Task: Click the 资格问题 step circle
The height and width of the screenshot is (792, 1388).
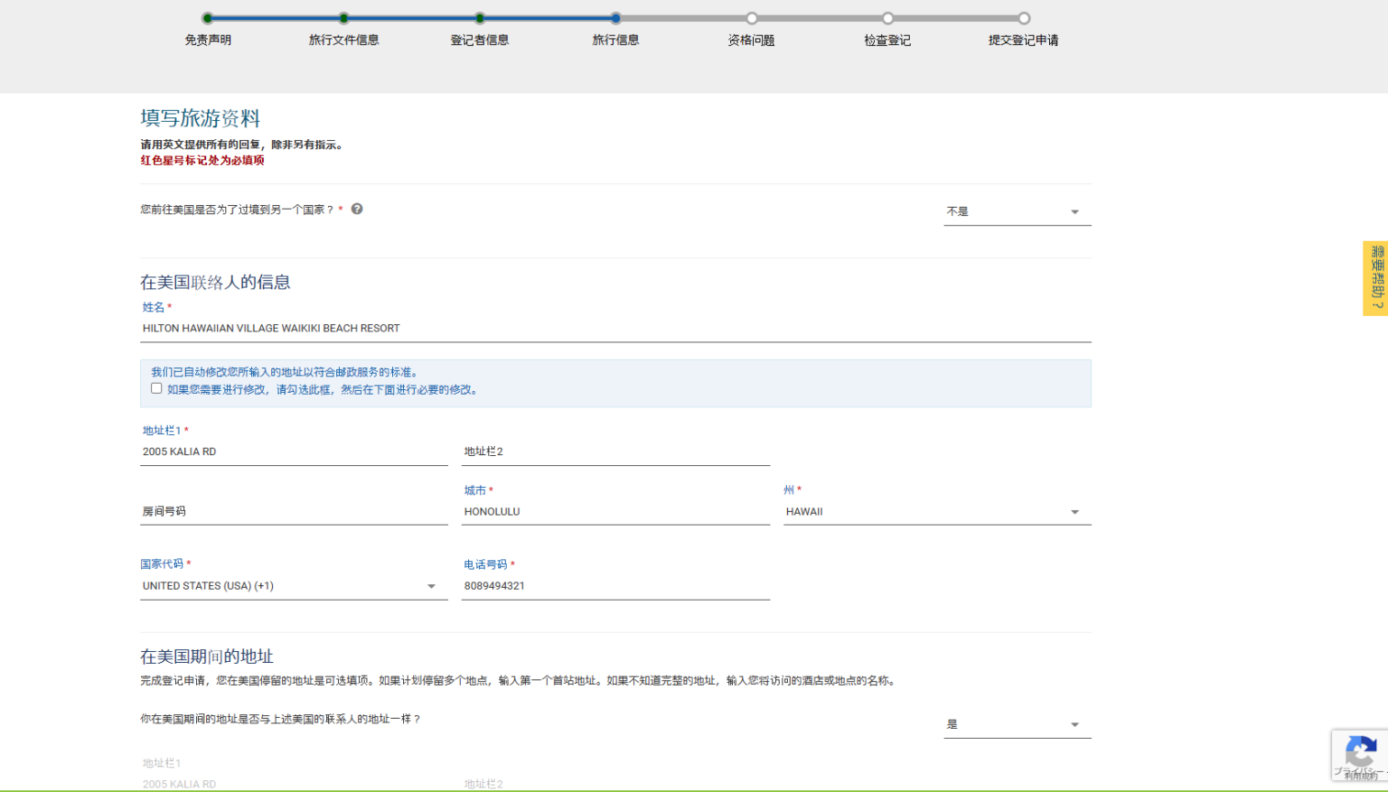Action: [x=752, y=18]
